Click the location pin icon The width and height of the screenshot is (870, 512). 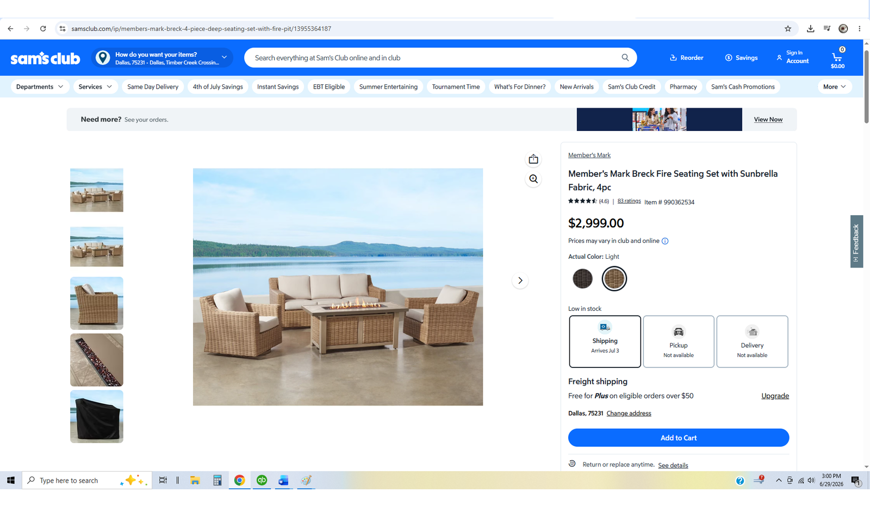click(103, 57)
